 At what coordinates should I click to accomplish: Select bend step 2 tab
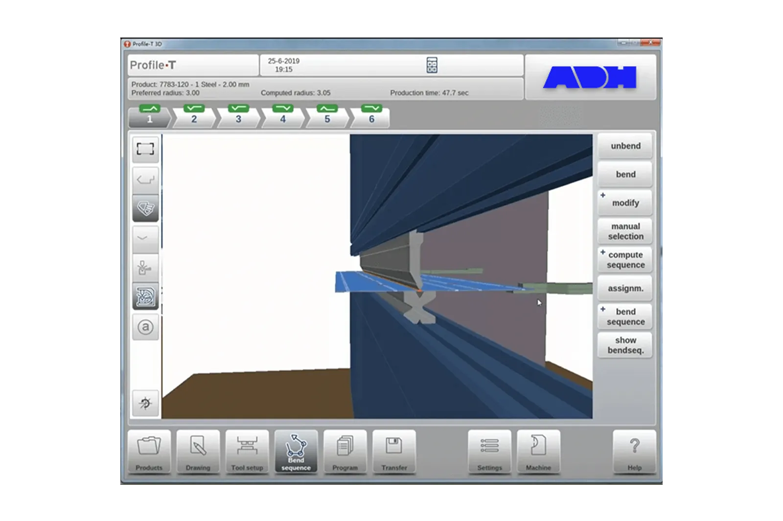pos(194,116)
